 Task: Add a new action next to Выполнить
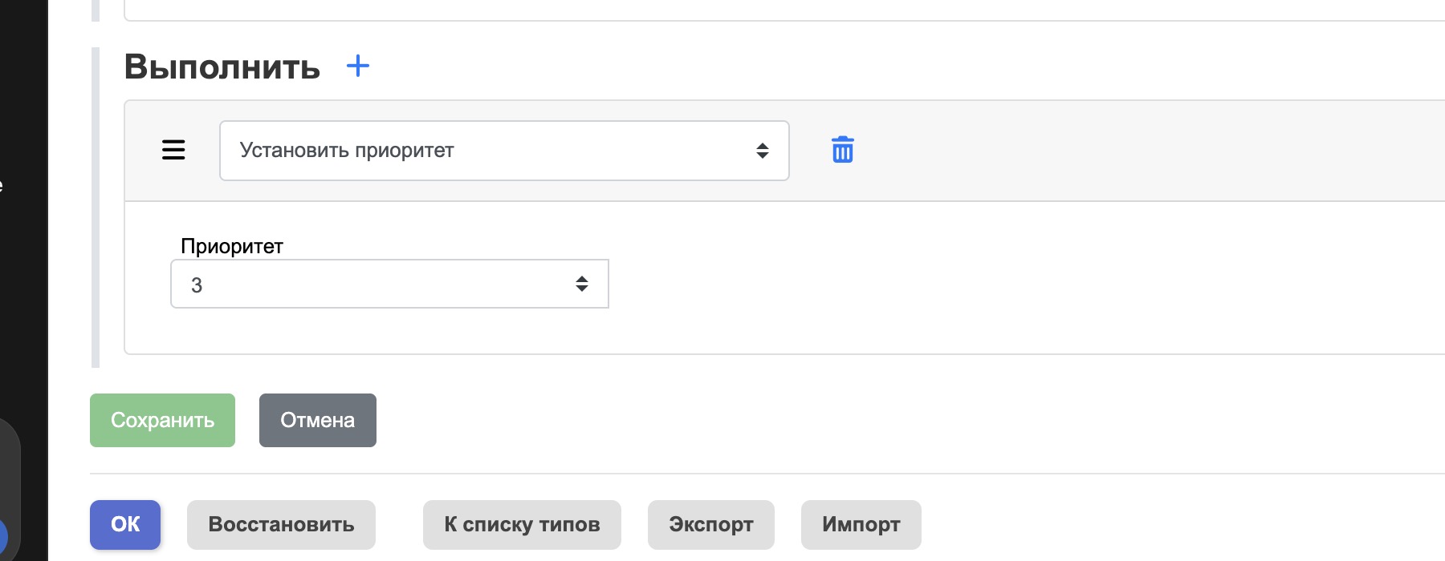[358, 66]
